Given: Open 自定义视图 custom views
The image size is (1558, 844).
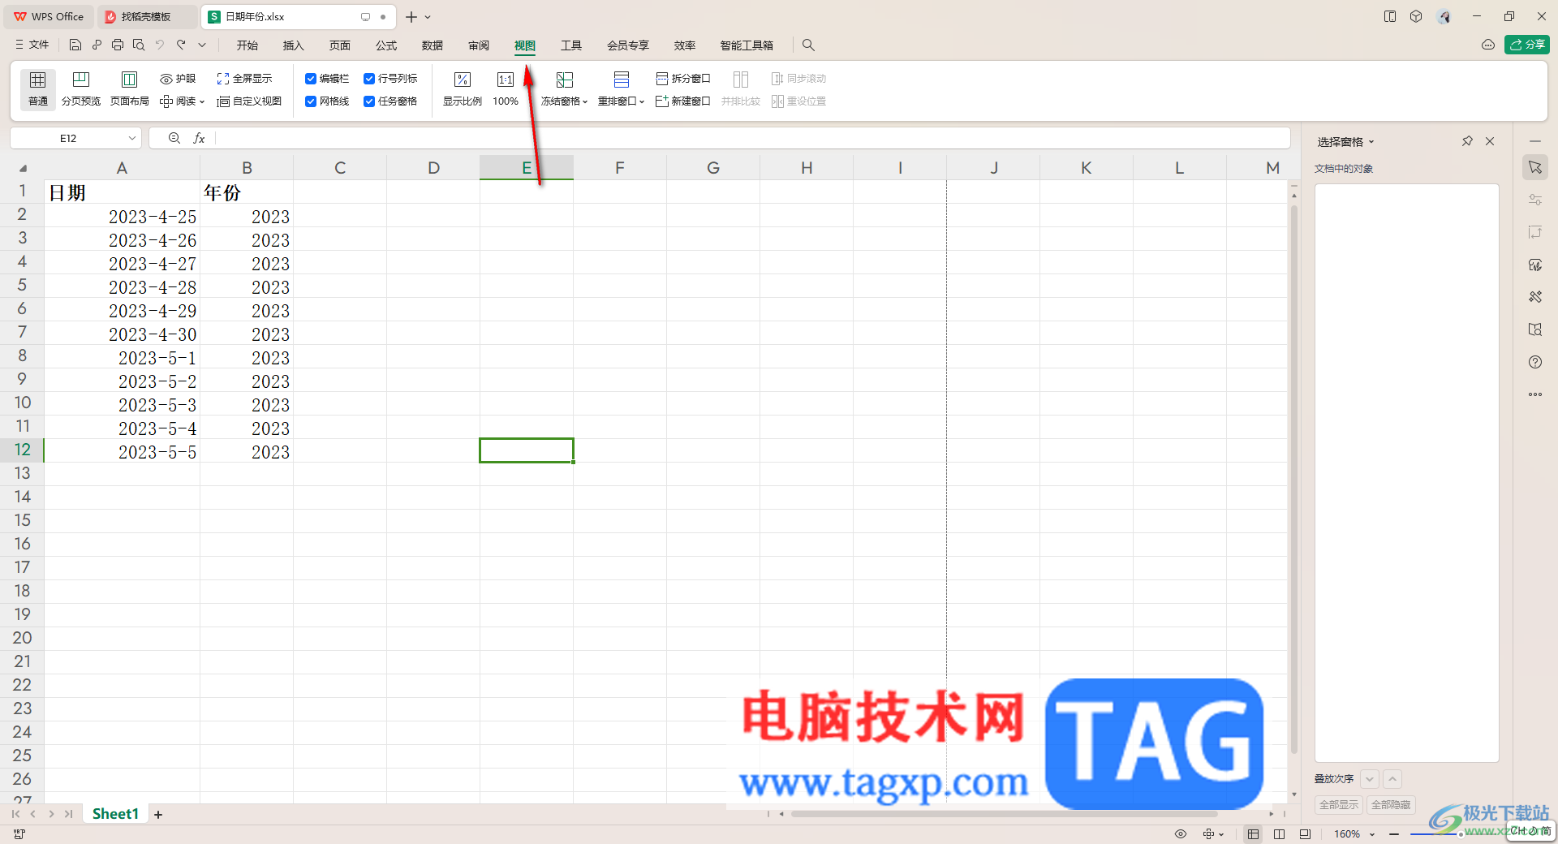Looking at the screenshot, I should point(249,101).
